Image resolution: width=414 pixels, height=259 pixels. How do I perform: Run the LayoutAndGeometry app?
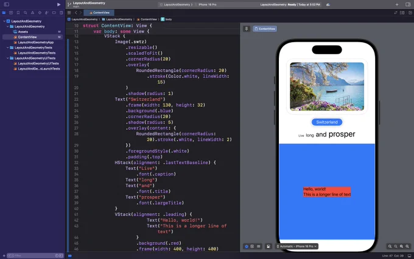[x=58, y=4]
